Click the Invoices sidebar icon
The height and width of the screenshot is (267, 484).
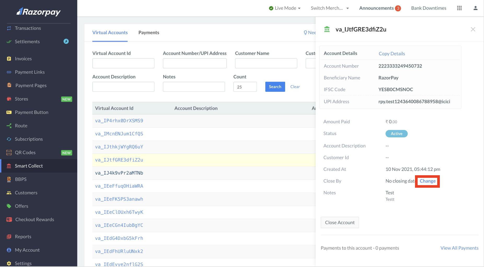[x=9, y=59]
